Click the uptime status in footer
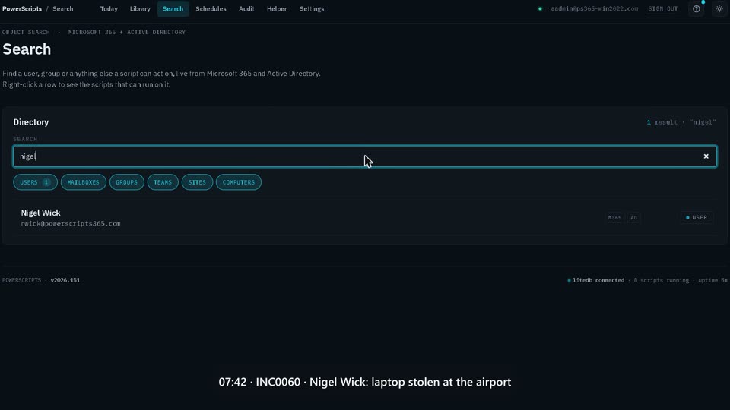This screenshot has width=730, height=410. (713, 280)
